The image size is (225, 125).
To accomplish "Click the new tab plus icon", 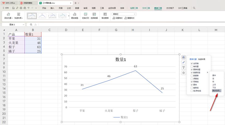I will [x=76, y=3].
